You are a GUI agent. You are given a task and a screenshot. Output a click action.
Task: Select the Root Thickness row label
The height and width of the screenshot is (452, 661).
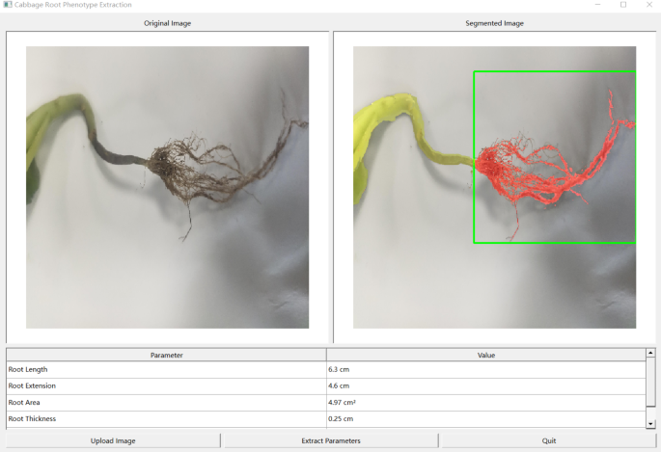click(32, 419)
